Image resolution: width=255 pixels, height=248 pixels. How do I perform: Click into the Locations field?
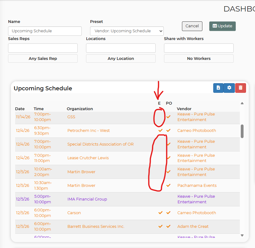(121, 48)
